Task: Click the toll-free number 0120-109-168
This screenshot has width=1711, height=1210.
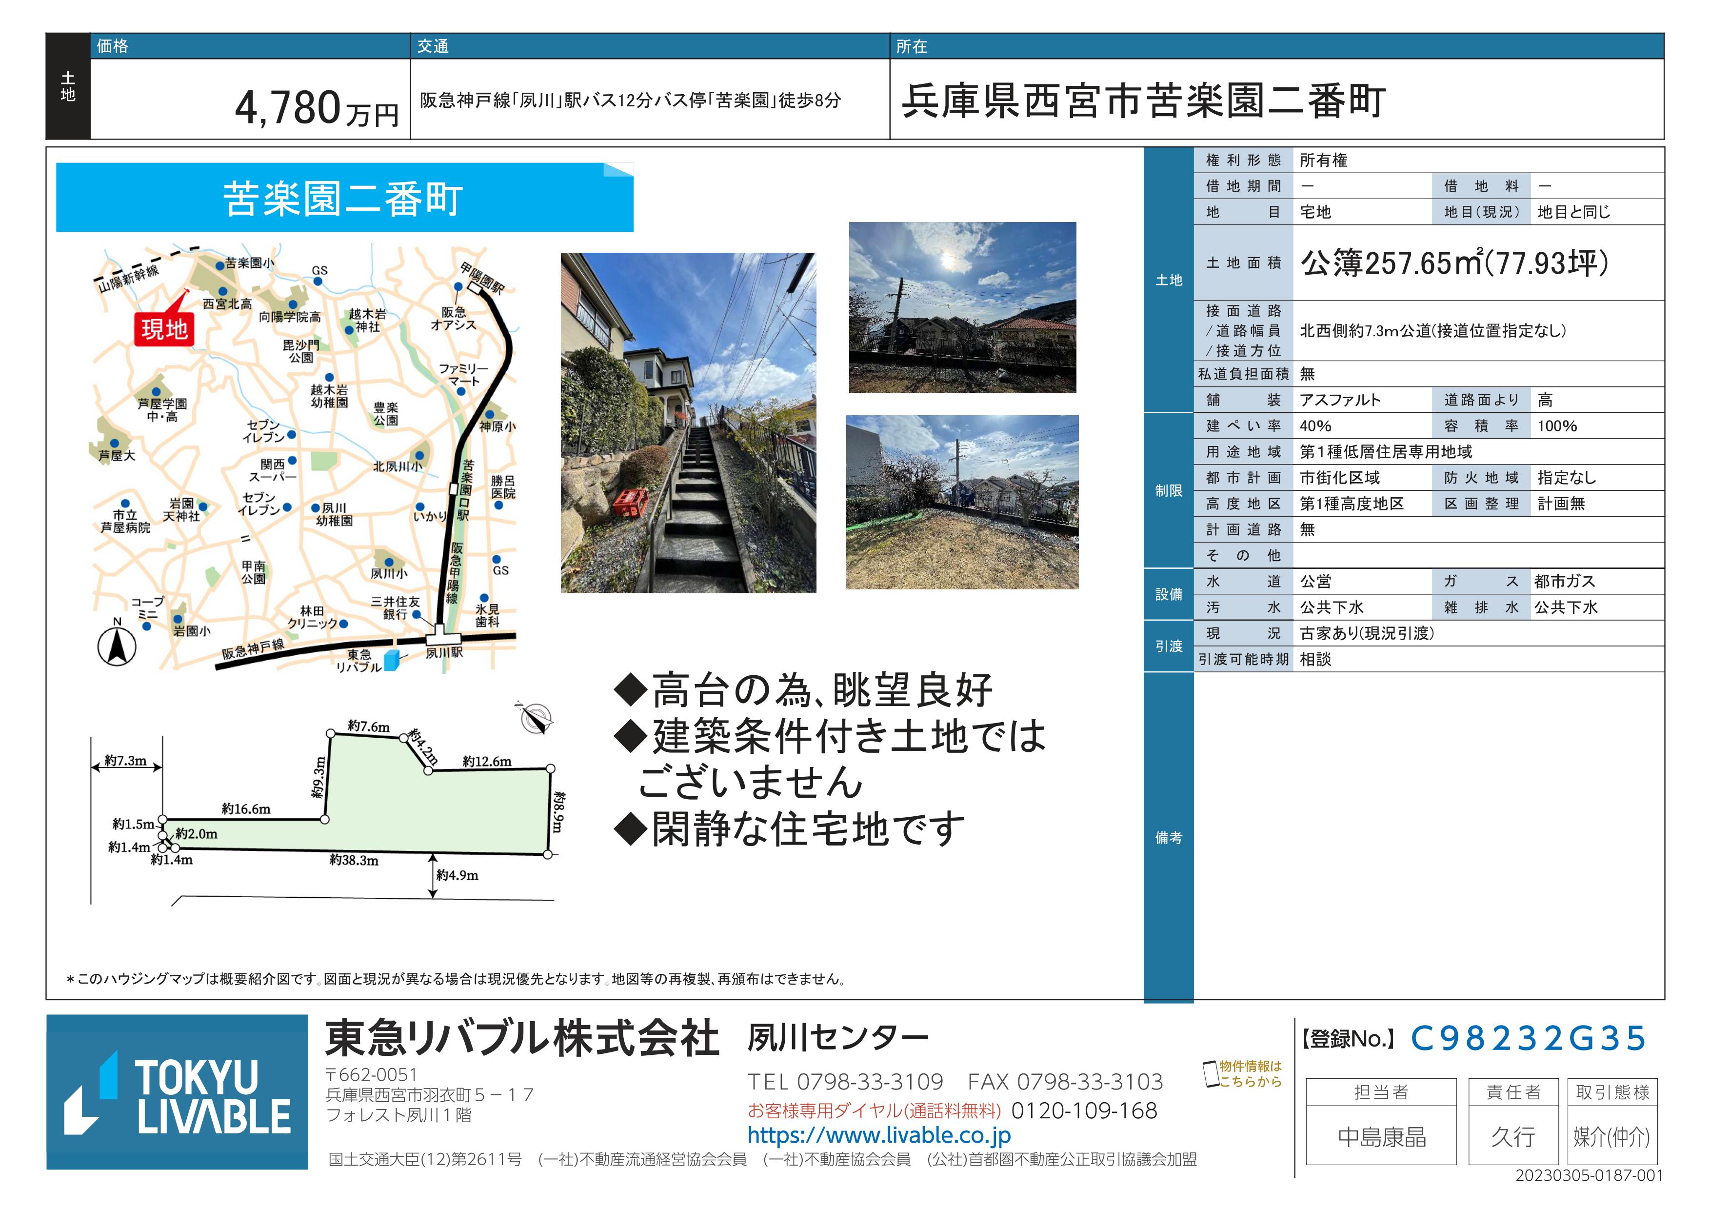Action: (1084, 1111)
